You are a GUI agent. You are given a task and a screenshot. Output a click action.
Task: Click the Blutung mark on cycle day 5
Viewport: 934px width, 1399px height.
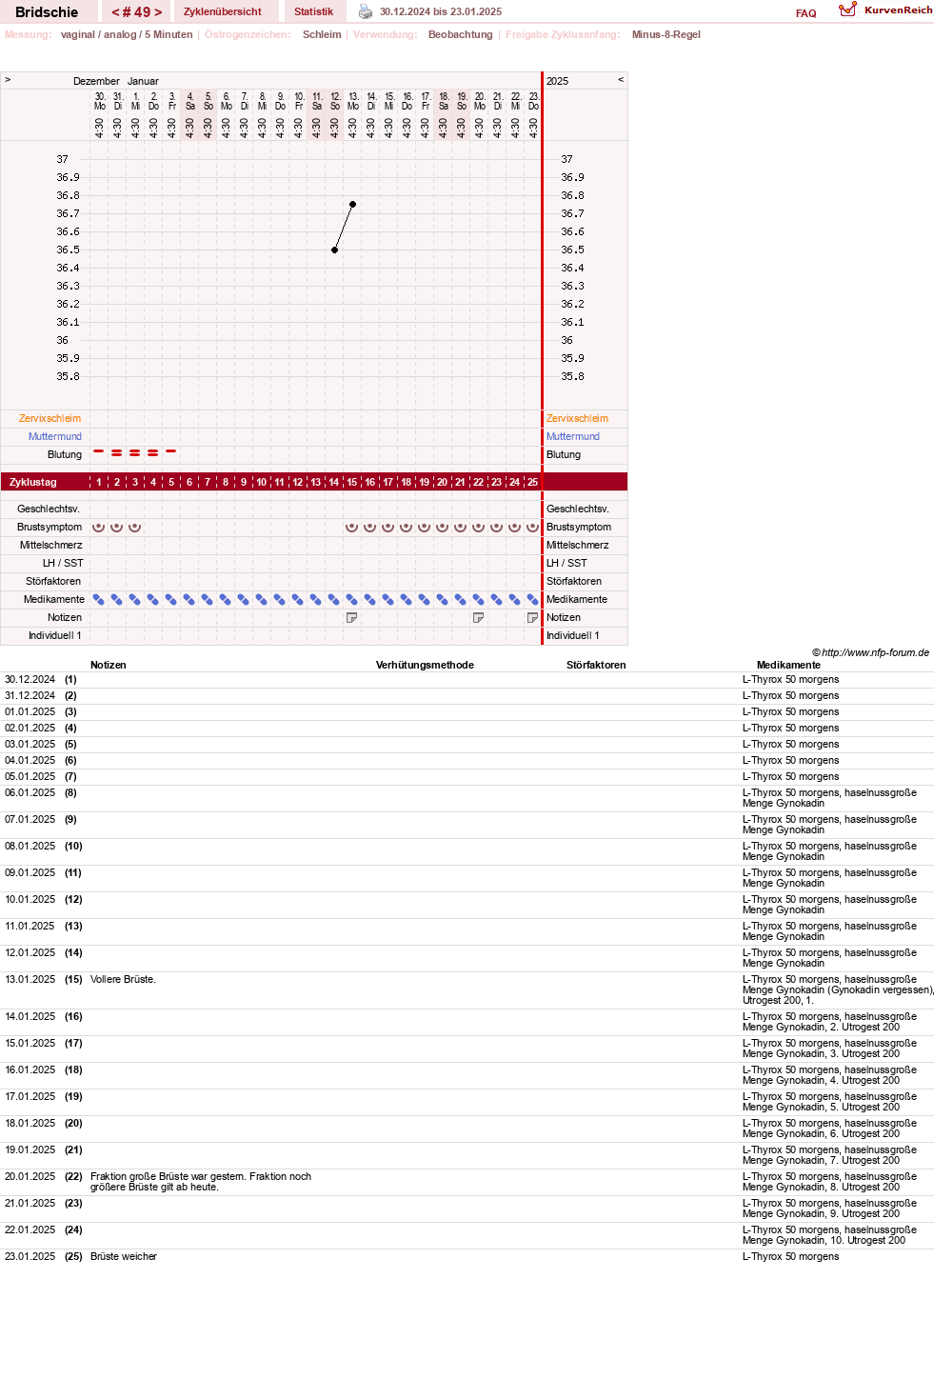pos(170,451)
